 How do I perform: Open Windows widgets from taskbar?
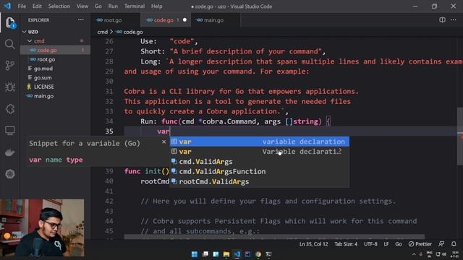[216, 254]
